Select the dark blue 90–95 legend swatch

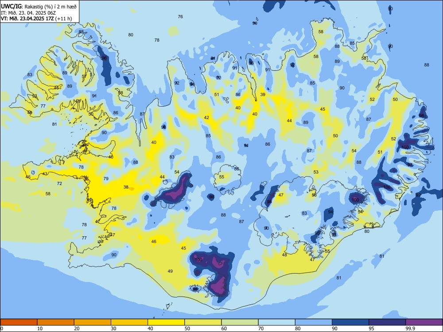(x=350, y=322)
